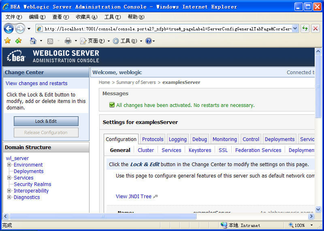Screen dimensions: 324x231
Task: Switch to the Protocols tab
Action: (153, 139)
